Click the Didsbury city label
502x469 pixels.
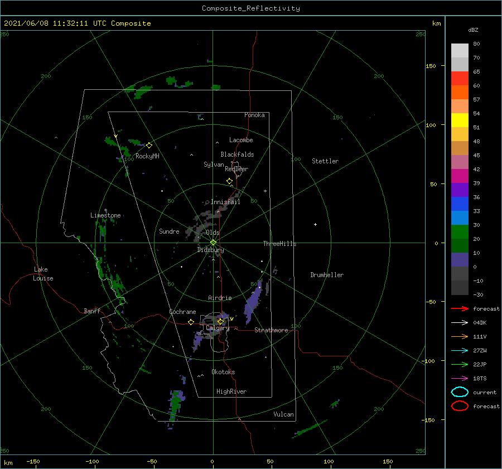click(x=211, y=250)
